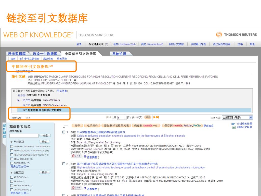Go to next results page arrow
This screenshot has height=196, width=261.
coord(154,117)
